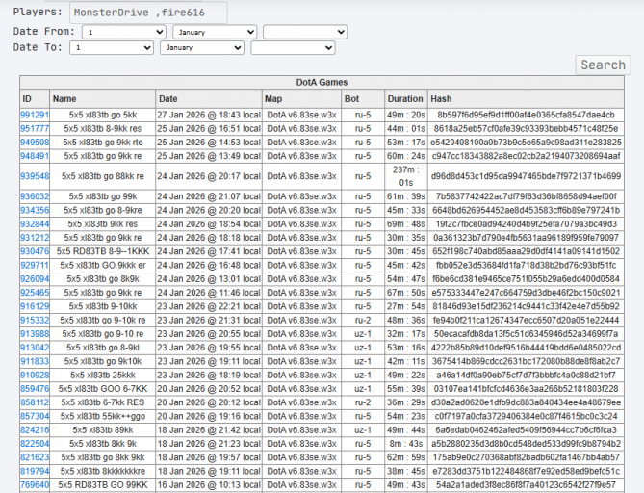This screenshot has height=493, width=644.
Task: Open the Date To year dropdown
Action: pyautogui.click(x=293, y=47)
